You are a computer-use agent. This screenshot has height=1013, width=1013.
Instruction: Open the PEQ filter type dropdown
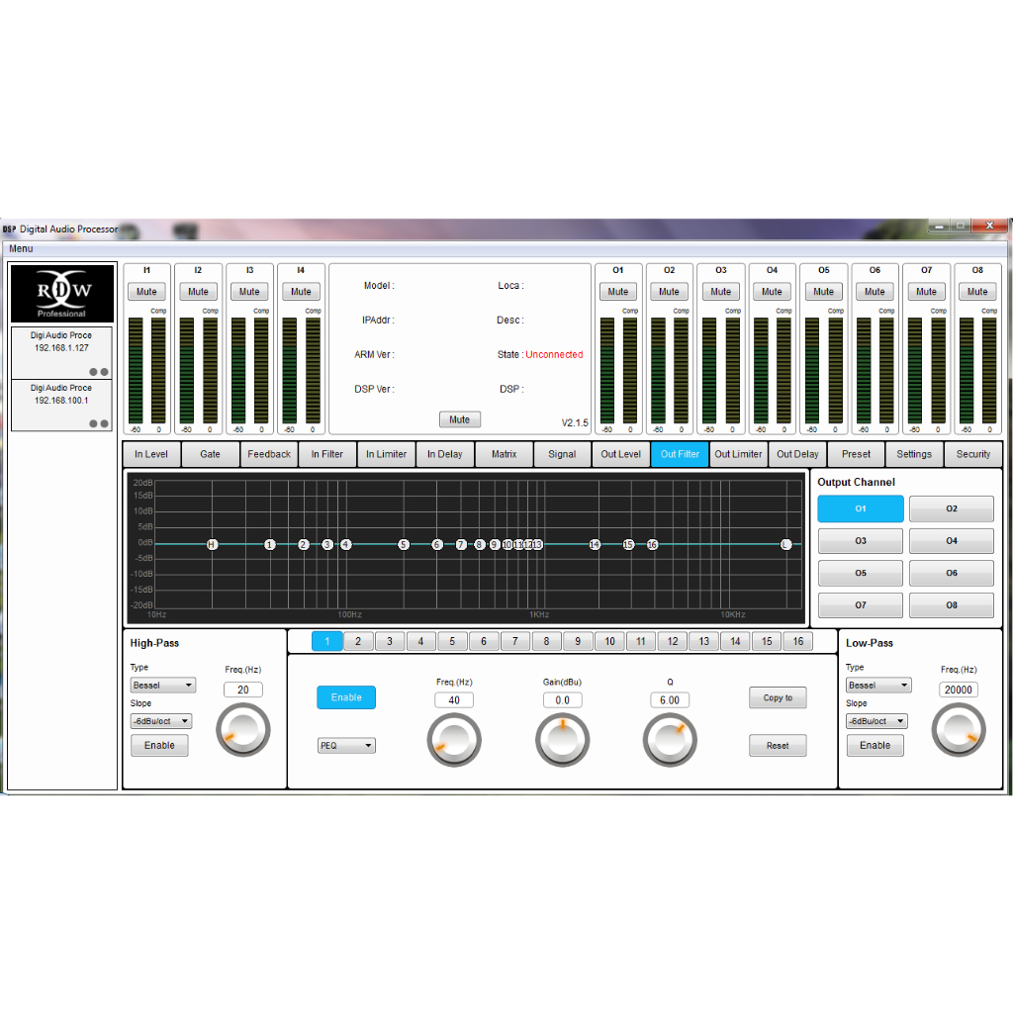(x=346, y=746)
